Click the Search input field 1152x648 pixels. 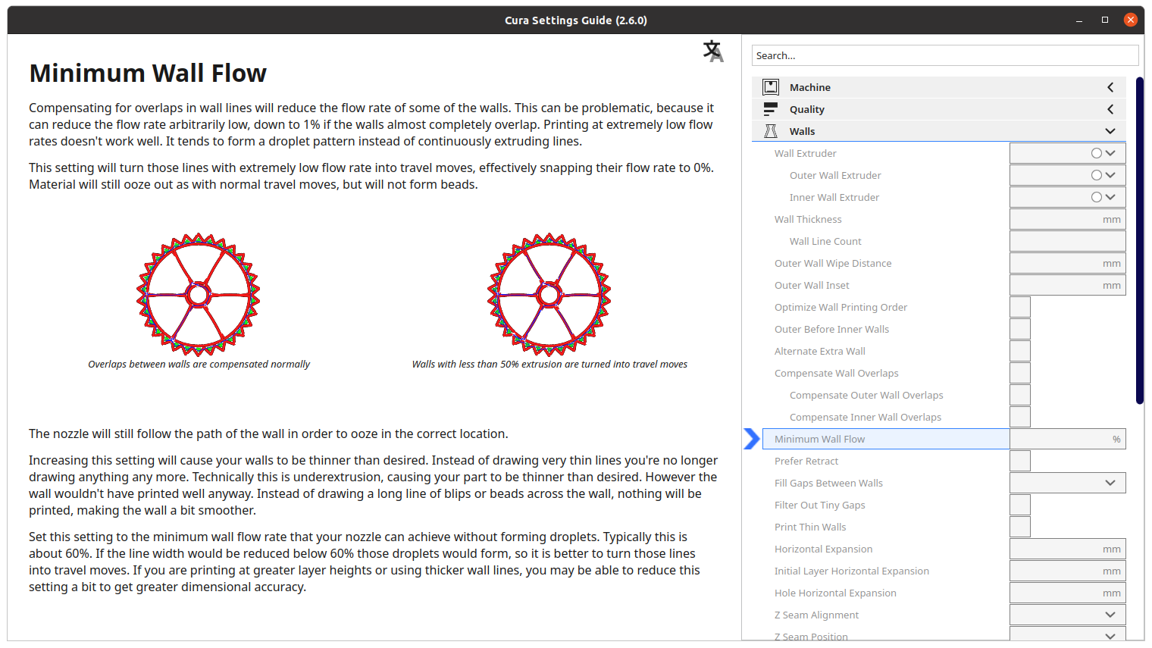(x=945, y=55)
